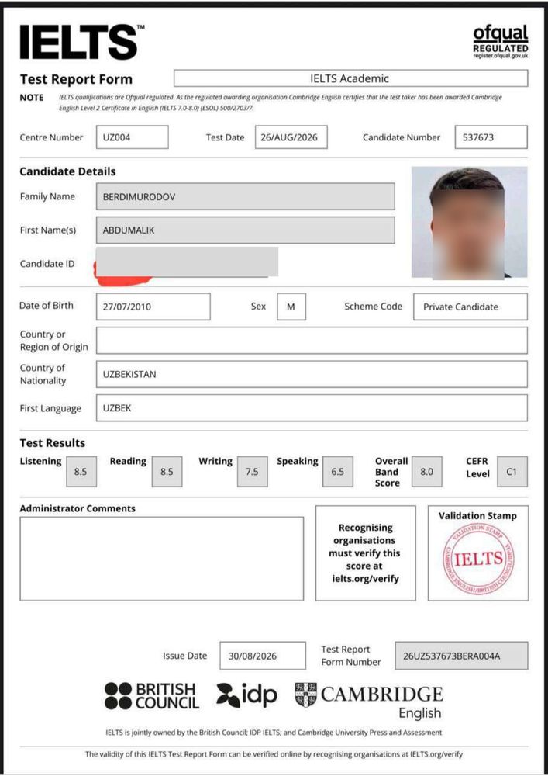Screen dimensions: 548x776
Task: Click the 'Test Results' heading
Action: 53,443
